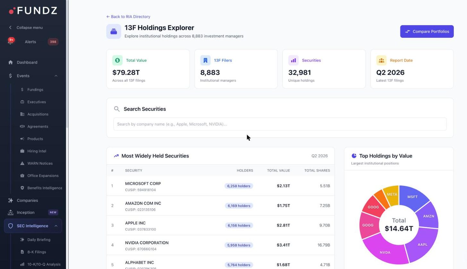Click the Report Date people icon

[x=381, y=60]
